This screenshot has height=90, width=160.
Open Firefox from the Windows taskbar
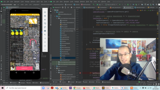[x=86, y=88]
